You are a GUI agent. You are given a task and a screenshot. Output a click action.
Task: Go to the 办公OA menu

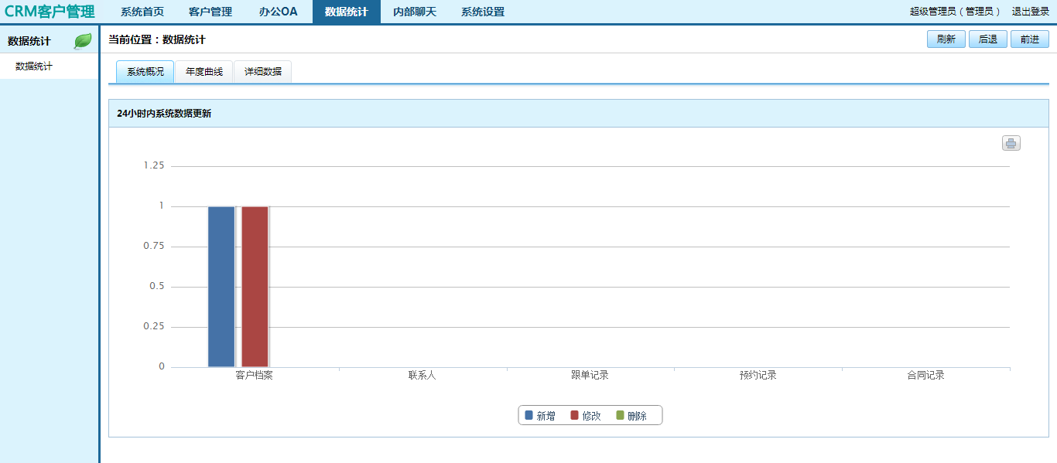(279, 12)
